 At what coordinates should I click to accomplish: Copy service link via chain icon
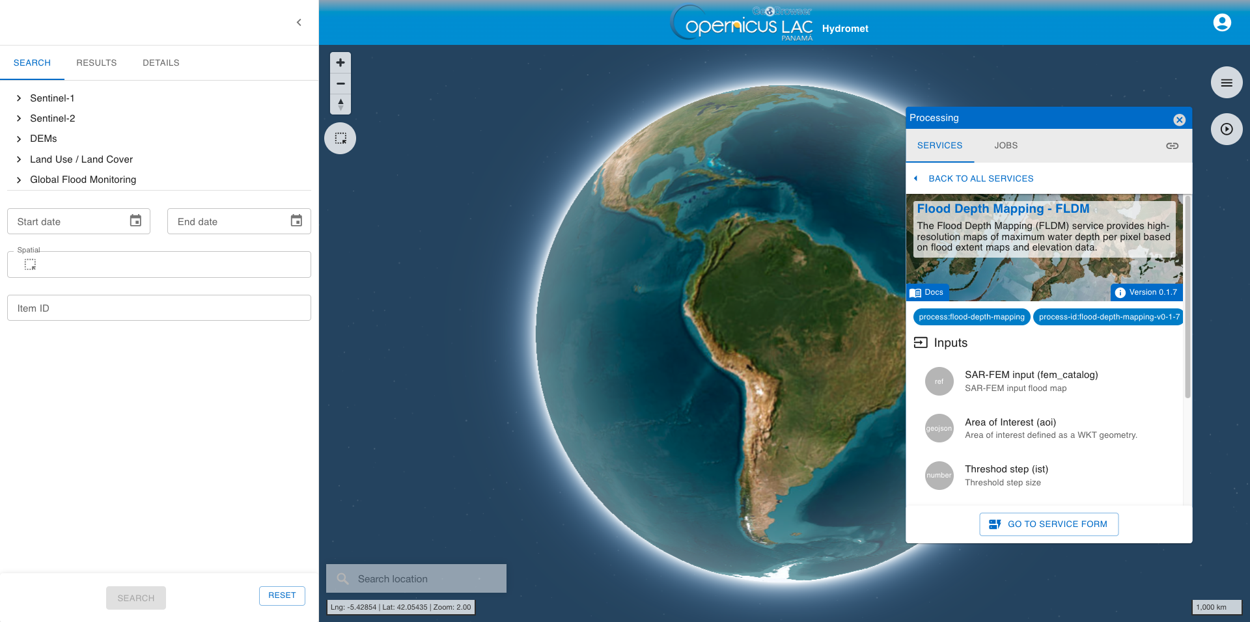pyautogui.click(x=1172, y=146)
